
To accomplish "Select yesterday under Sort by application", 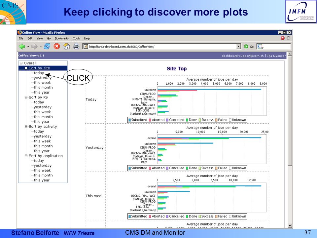I will point(43,166).
